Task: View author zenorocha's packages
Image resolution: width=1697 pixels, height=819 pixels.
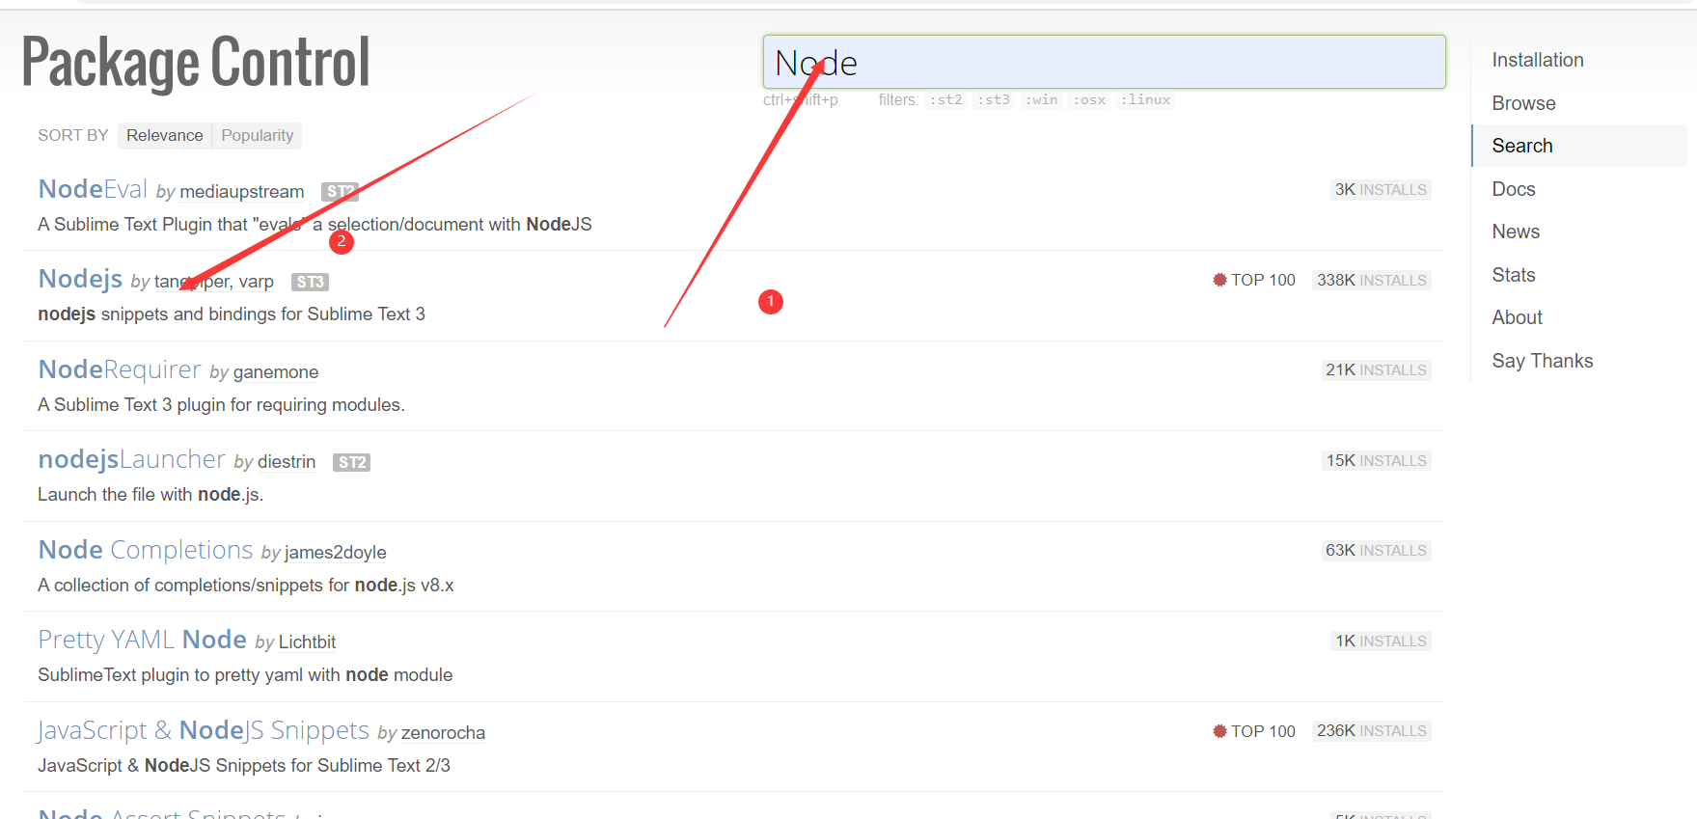Action: click(443, 733)
